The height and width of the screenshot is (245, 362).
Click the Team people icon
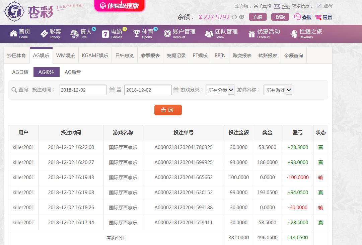pyautogui.click(x=209, y=34)
